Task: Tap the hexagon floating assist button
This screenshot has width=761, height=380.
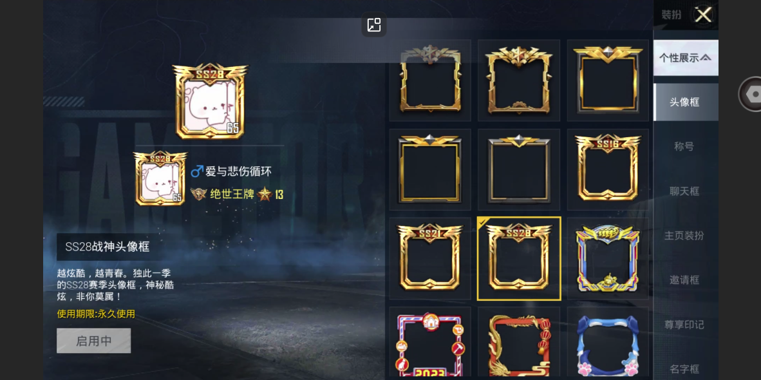Action: (751, 94)
